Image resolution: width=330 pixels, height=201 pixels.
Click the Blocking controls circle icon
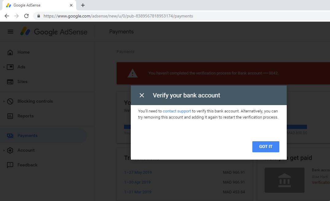tap(10, 101)
